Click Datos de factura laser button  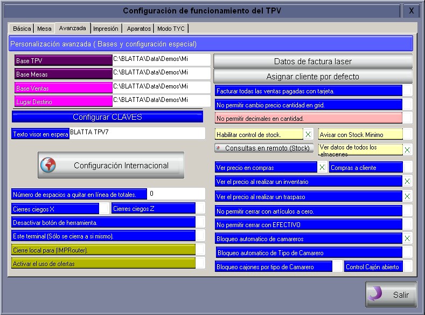(313, 61)
